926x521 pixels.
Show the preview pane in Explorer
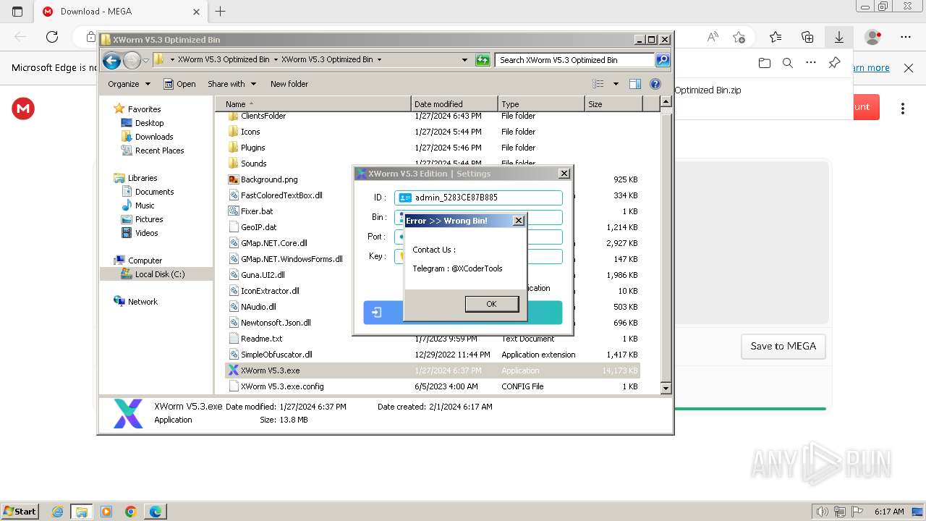pyautogui.click(x=635, y=84)
